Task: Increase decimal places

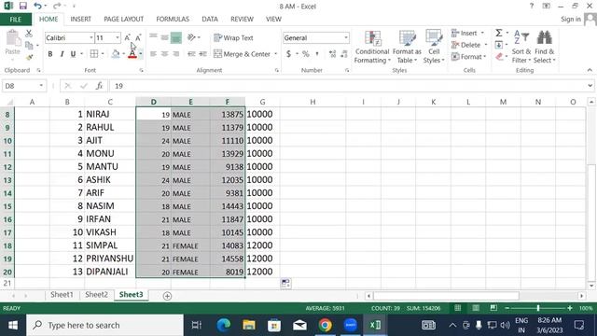Action: pos(332,54)
